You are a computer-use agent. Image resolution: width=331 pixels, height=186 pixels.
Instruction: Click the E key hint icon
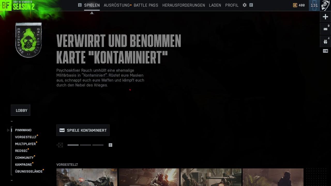coord(251,5)
